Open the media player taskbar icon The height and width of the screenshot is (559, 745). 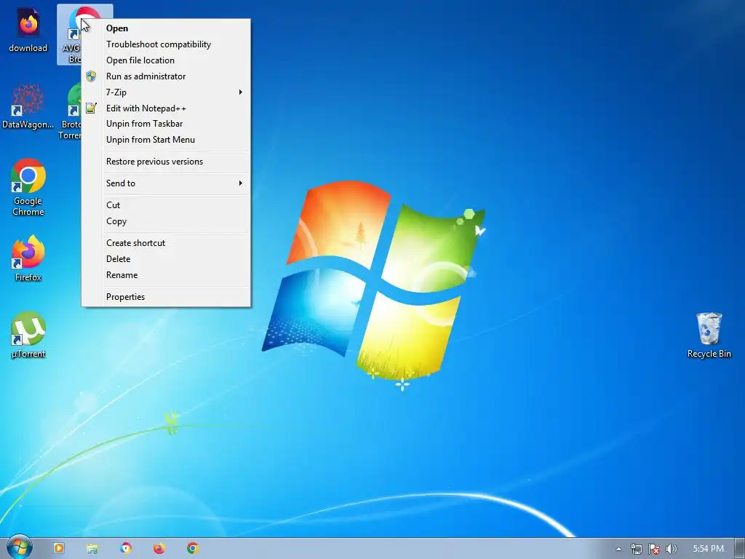(59, 549)
